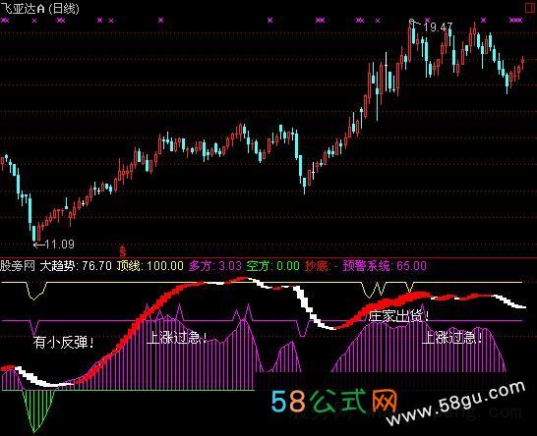Click the leftmost magenta star marker at top
The height and width of the screenshot is (436, 537).
(5, 21)
